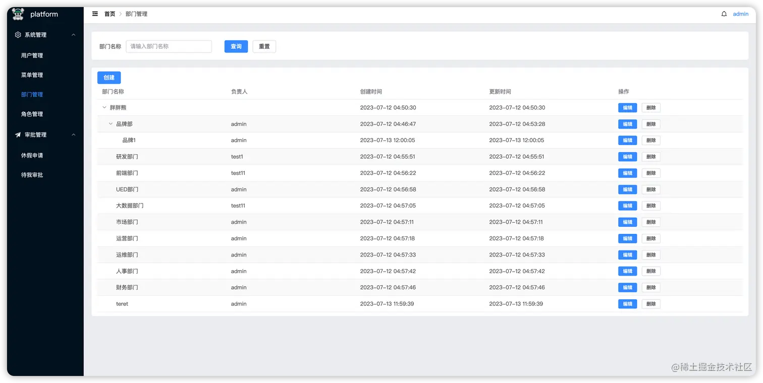The width and height of the screenshot is (763, 383).
Task: Click the 审批管理 paper plane icon
Action: pyautogui.click(x=18, y=135)
